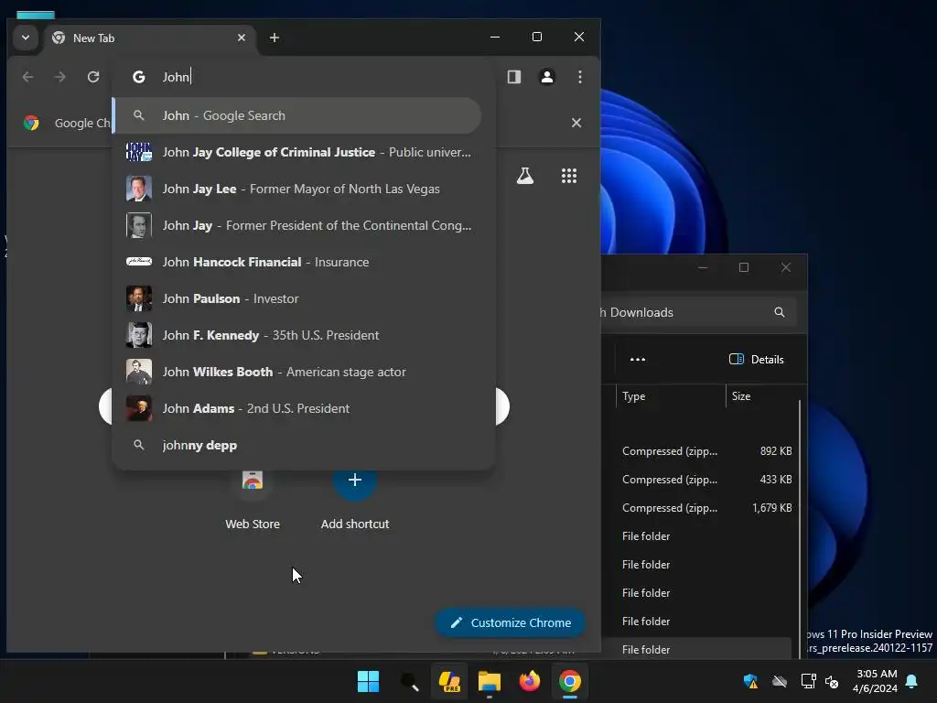
Task: Close the New Tab tab
Action: click(x=242, y=38)
